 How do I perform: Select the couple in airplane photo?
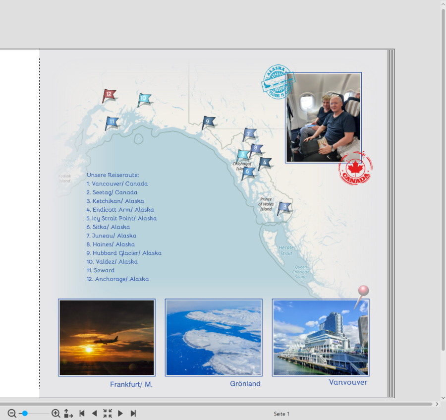coord(324,118)
